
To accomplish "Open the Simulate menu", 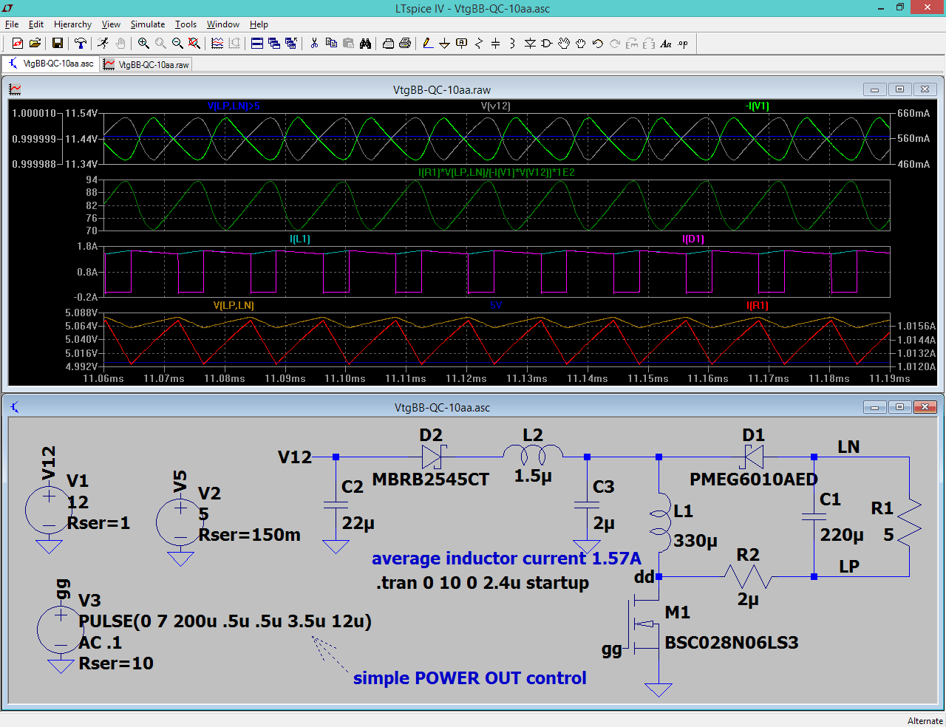I will pos(148,24).
